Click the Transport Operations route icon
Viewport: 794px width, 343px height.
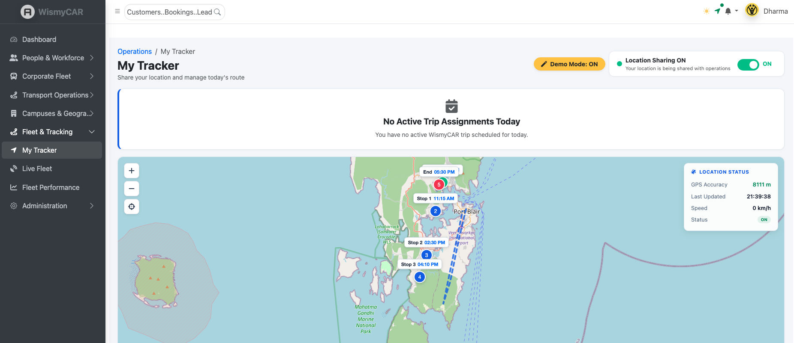[x=14, y=95]
